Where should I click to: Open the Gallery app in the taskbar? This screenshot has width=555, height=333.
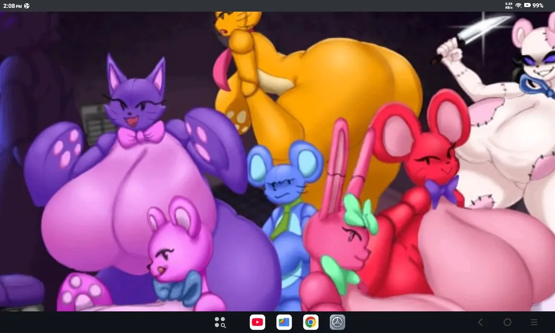click(x=284, y=322)
